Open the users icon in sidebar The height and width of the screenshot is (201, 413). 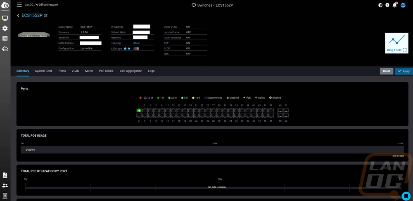click(x=5, y=185)
